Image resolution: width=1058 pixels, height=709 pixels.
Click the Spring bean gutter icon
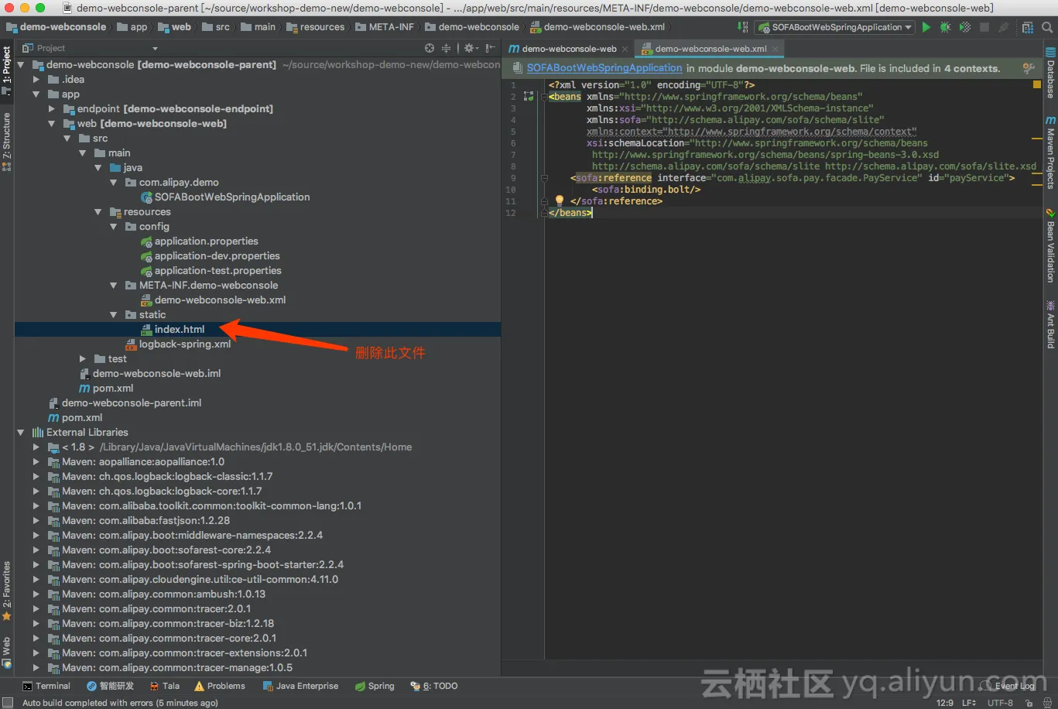point(529,97)
